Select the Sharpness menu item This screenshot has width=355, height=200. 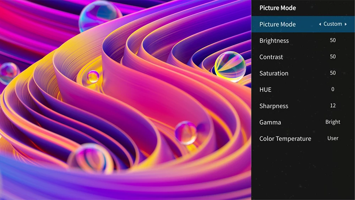pyautogui.click(x=303, y=106)
